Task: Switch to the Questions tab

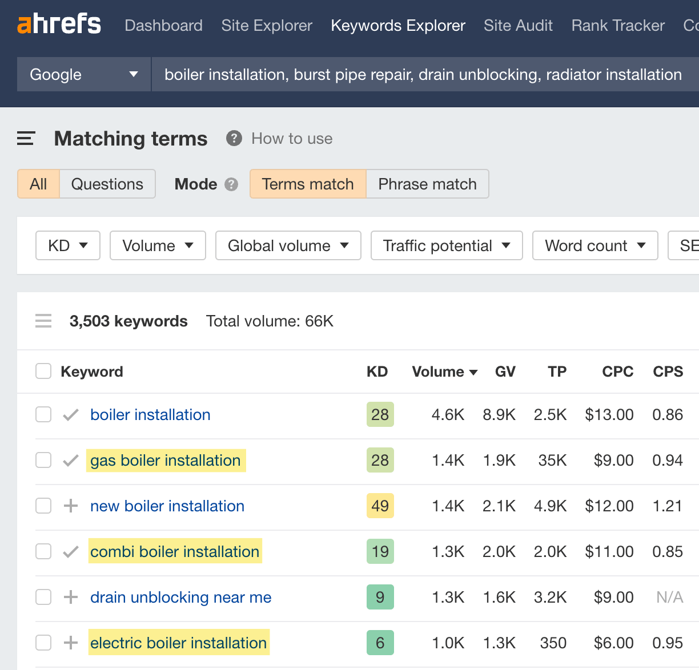Action: (107, 184)
